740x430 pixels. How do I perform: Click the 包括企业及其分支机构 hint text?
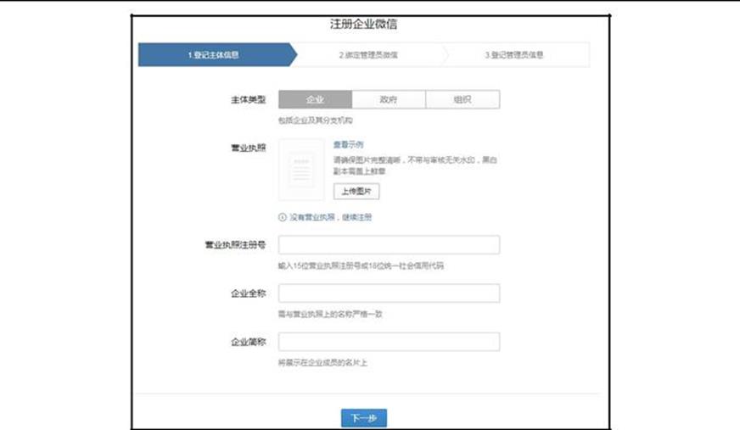click(x=315, y=120)
